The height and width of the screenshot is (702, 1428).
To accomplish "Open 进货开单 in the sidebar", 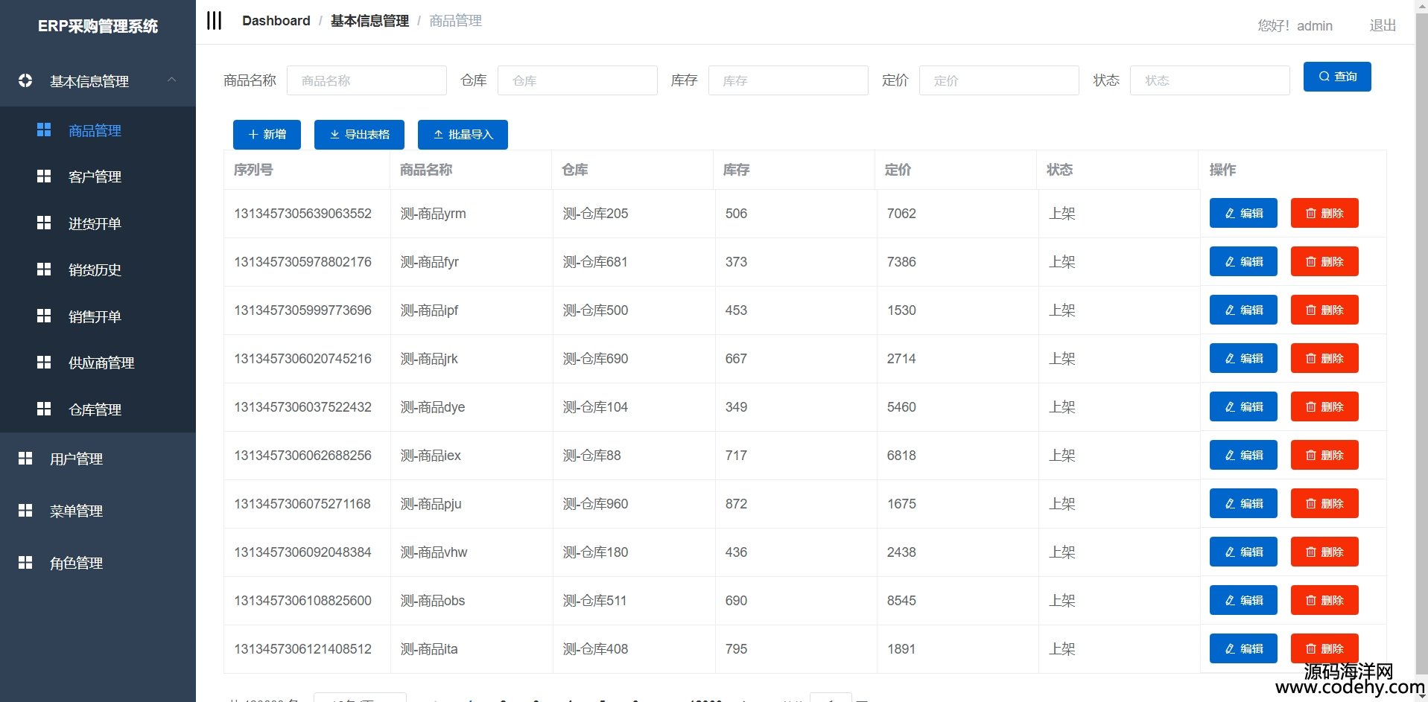I will pyautogui.click(x=95, y=223).
